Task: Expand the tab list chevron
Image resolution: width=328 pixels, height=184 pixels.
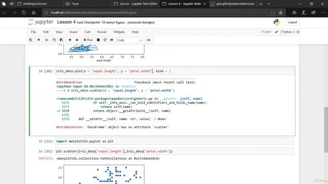Action: click(269, 4)
